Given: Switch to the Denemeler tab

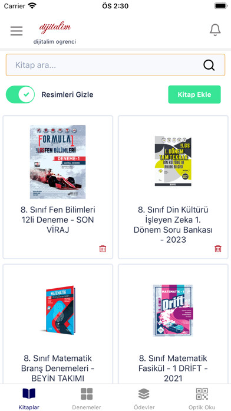Looking at the screenshot, I should [x=87, y=397].
